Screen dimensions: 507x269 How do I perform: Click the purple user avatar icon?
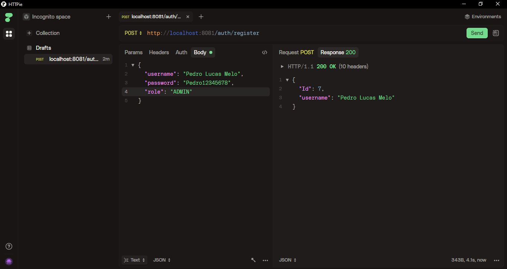tap(9, 262)
